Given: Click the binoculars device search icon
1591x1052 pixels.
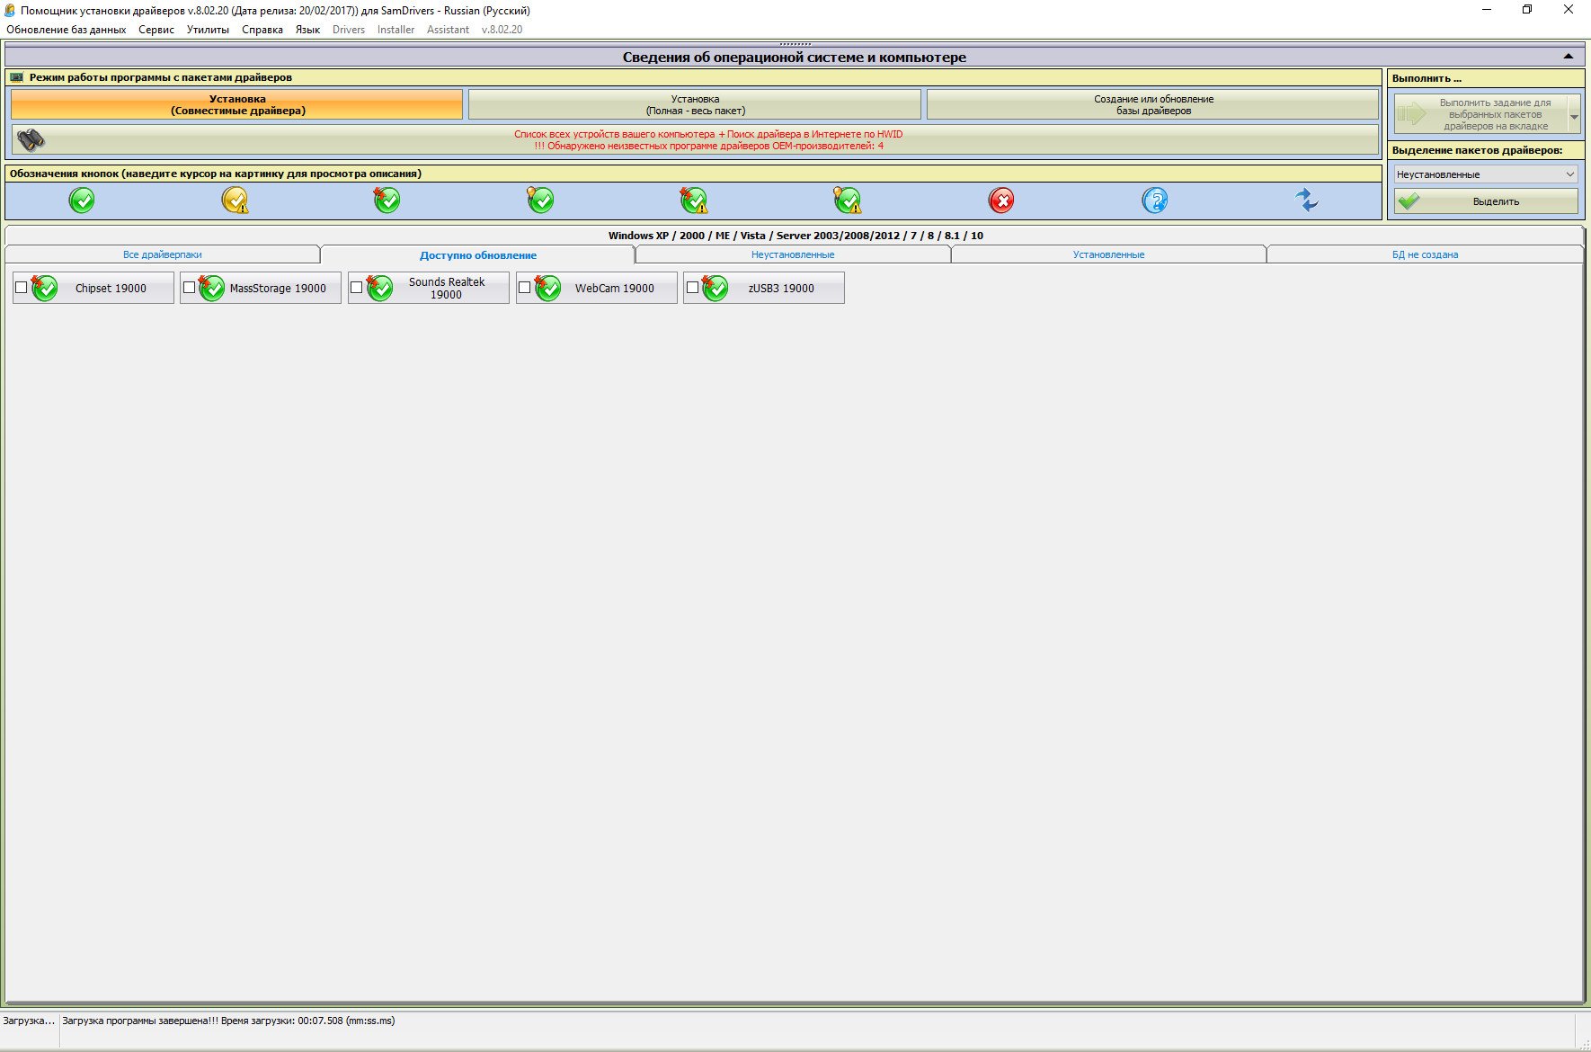Looking at the screenshot, I should pos(31,139).
